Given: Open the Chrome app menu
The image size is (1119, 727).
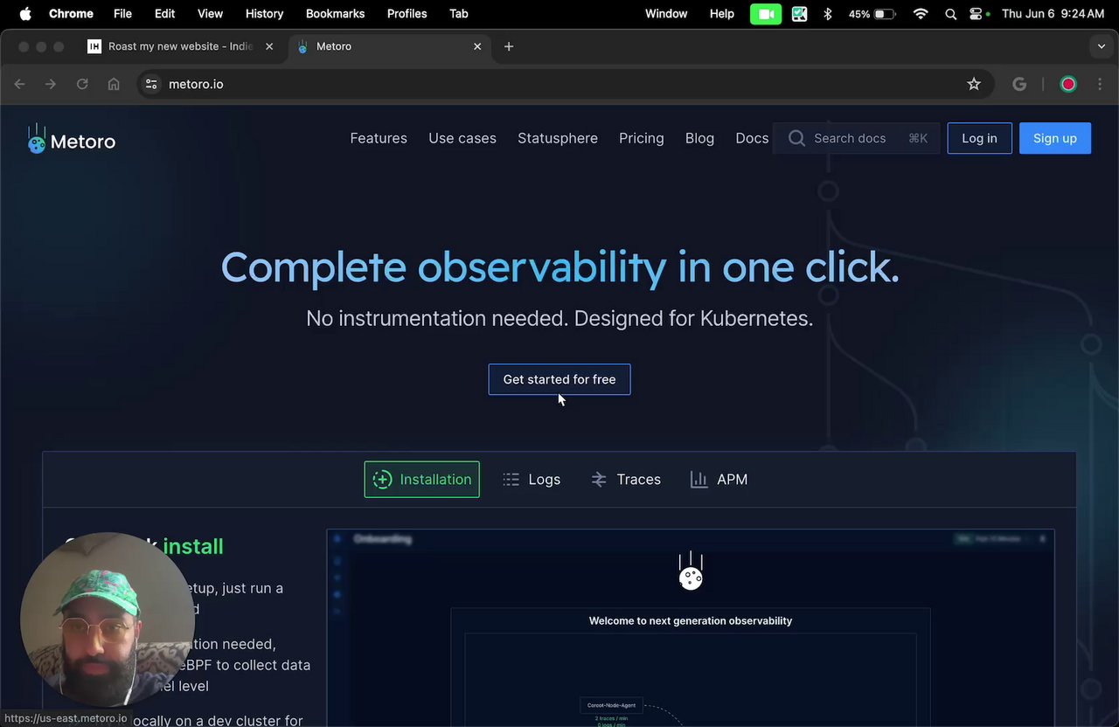Looking at the screenshot, I should click(71, 14).
